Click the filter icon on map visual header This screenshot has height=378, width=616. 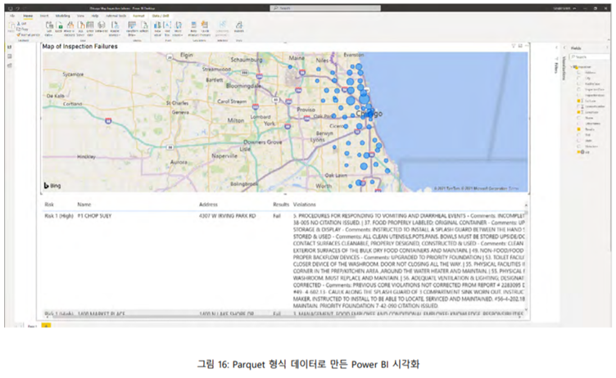[513, 46]
